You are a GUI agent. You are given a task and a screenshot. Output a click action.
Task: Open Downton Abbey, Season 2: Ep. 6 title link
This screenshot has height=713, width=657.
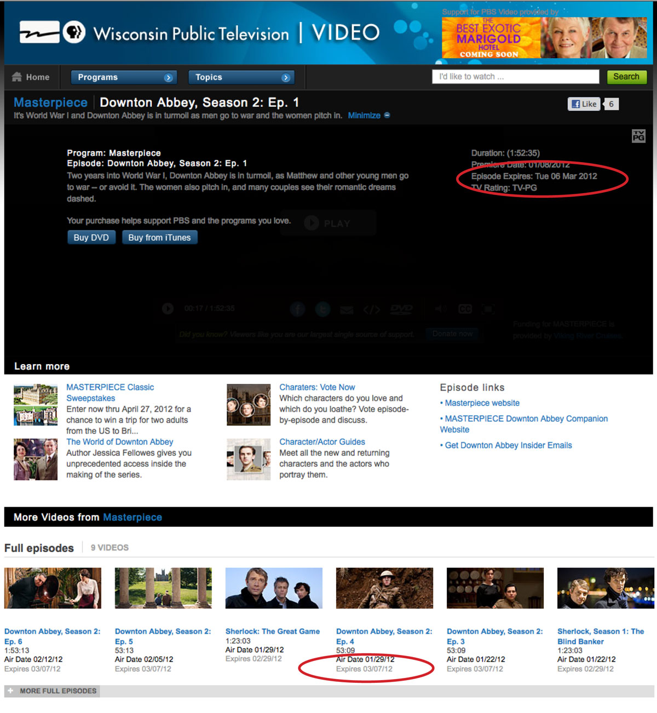click(x=52, y=636)
